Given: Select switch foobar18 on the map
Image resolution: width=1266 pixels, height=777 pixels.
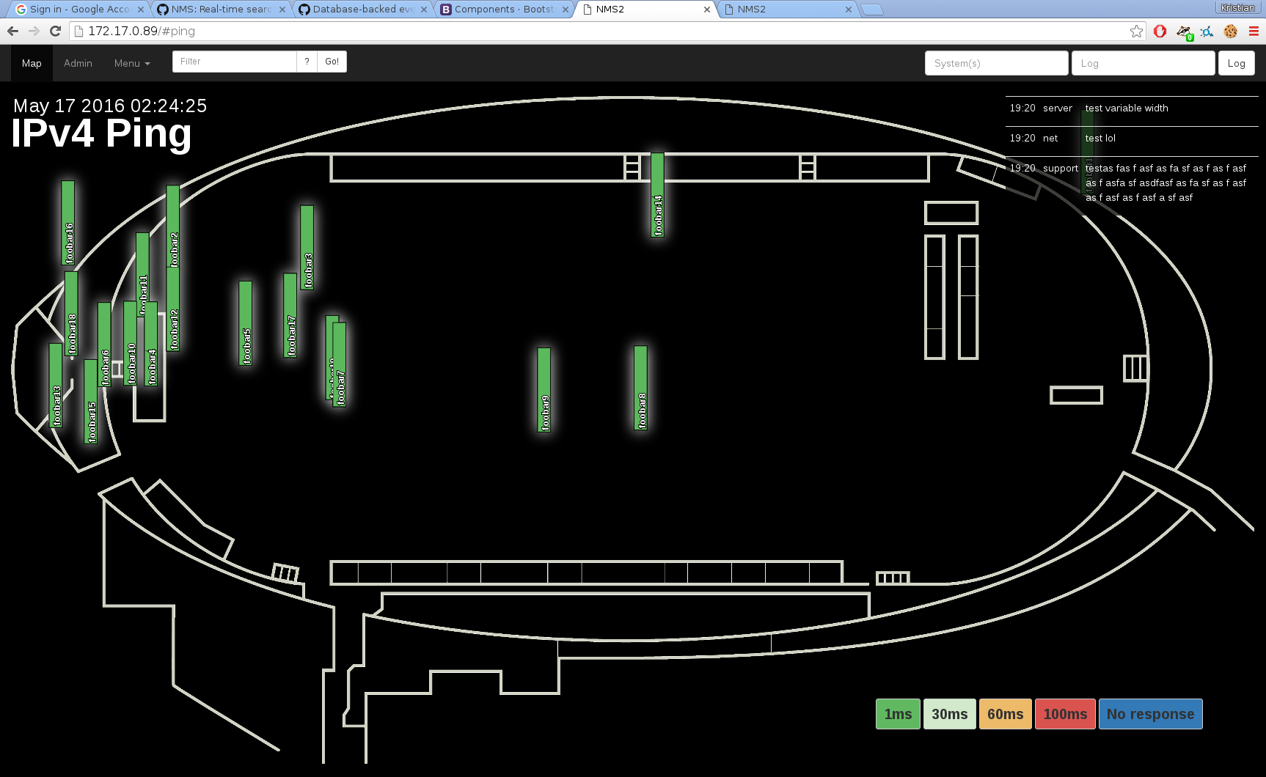Looking at the screenshot, I should pyautogui.click(x=71, y=314).
